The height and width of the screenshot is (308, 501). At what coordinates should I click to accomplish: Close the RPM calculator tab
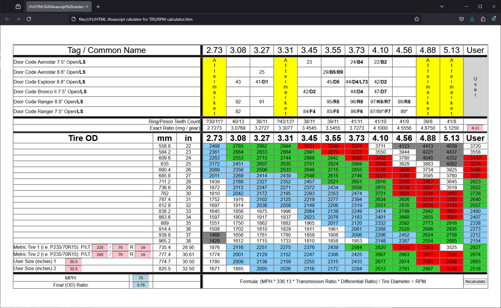87,7
